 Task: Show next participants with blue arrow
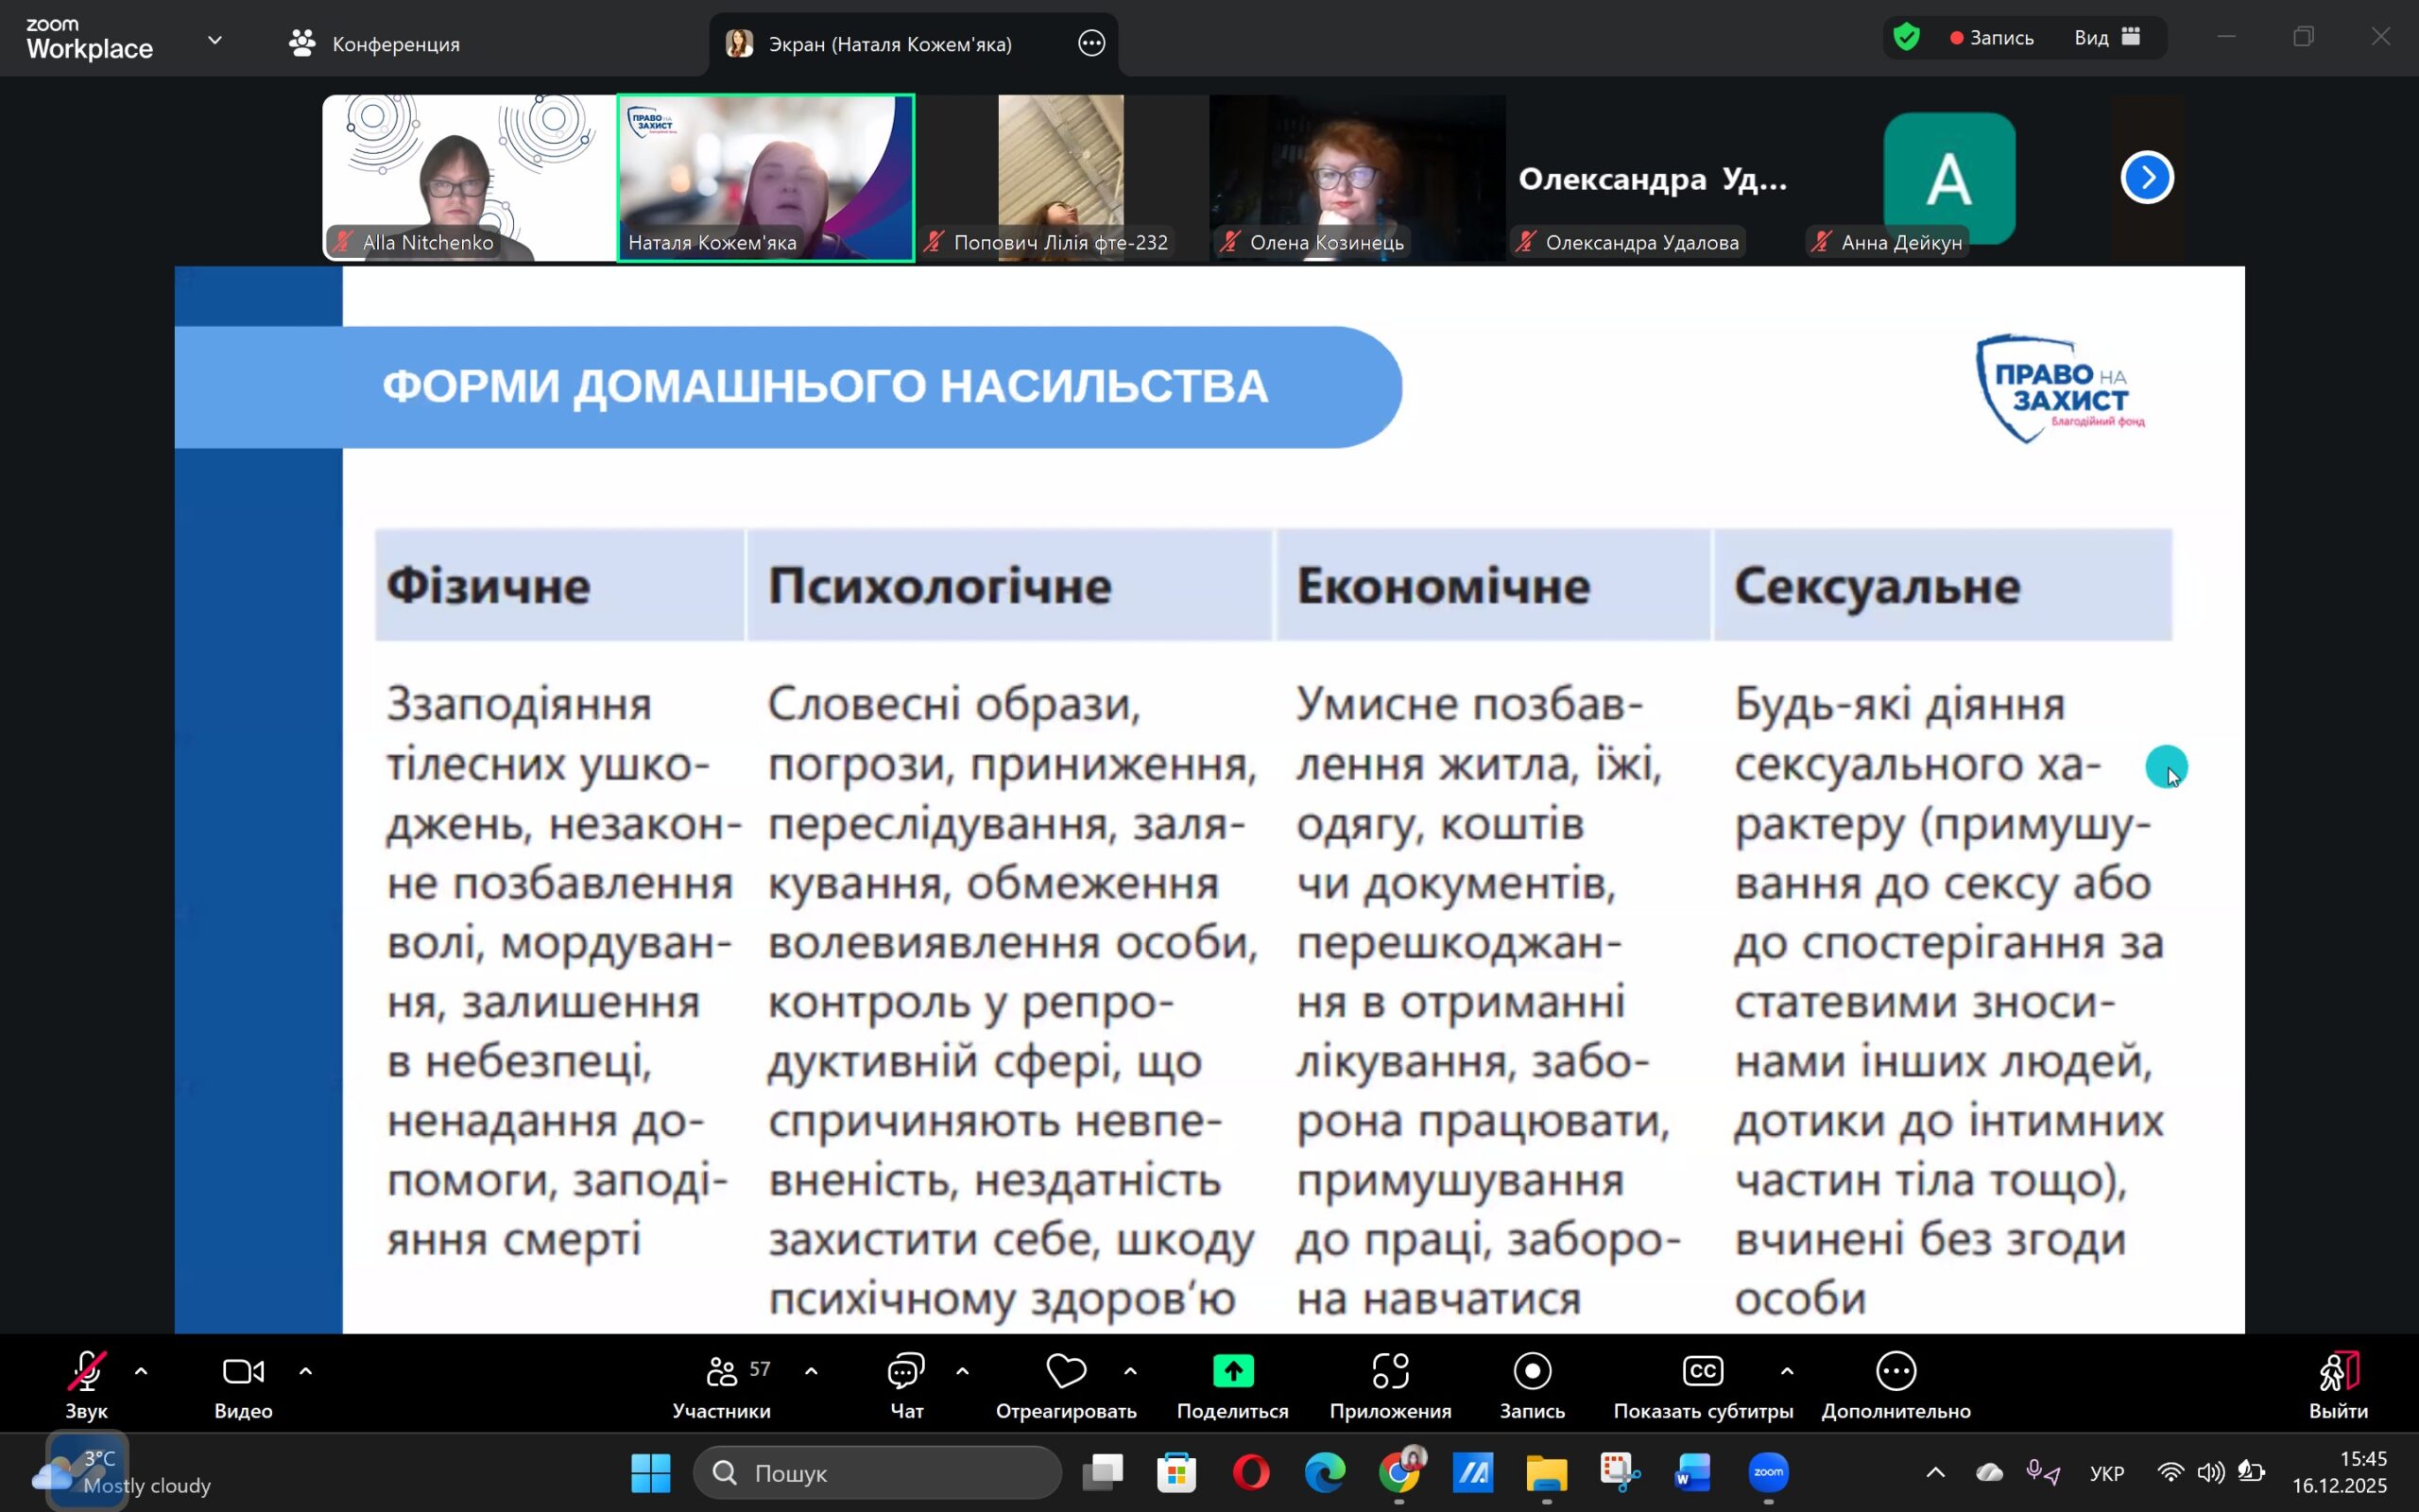[x=2146, y=178]
